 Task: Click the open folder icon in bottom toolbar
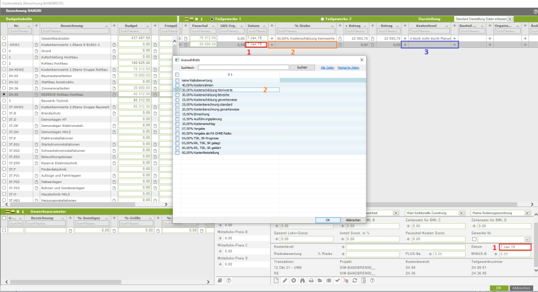click(320, 281)
